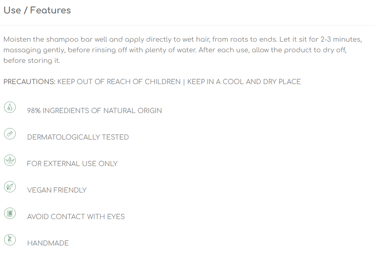
Task: Click the Vegan Friendly label
Action: 57,190
